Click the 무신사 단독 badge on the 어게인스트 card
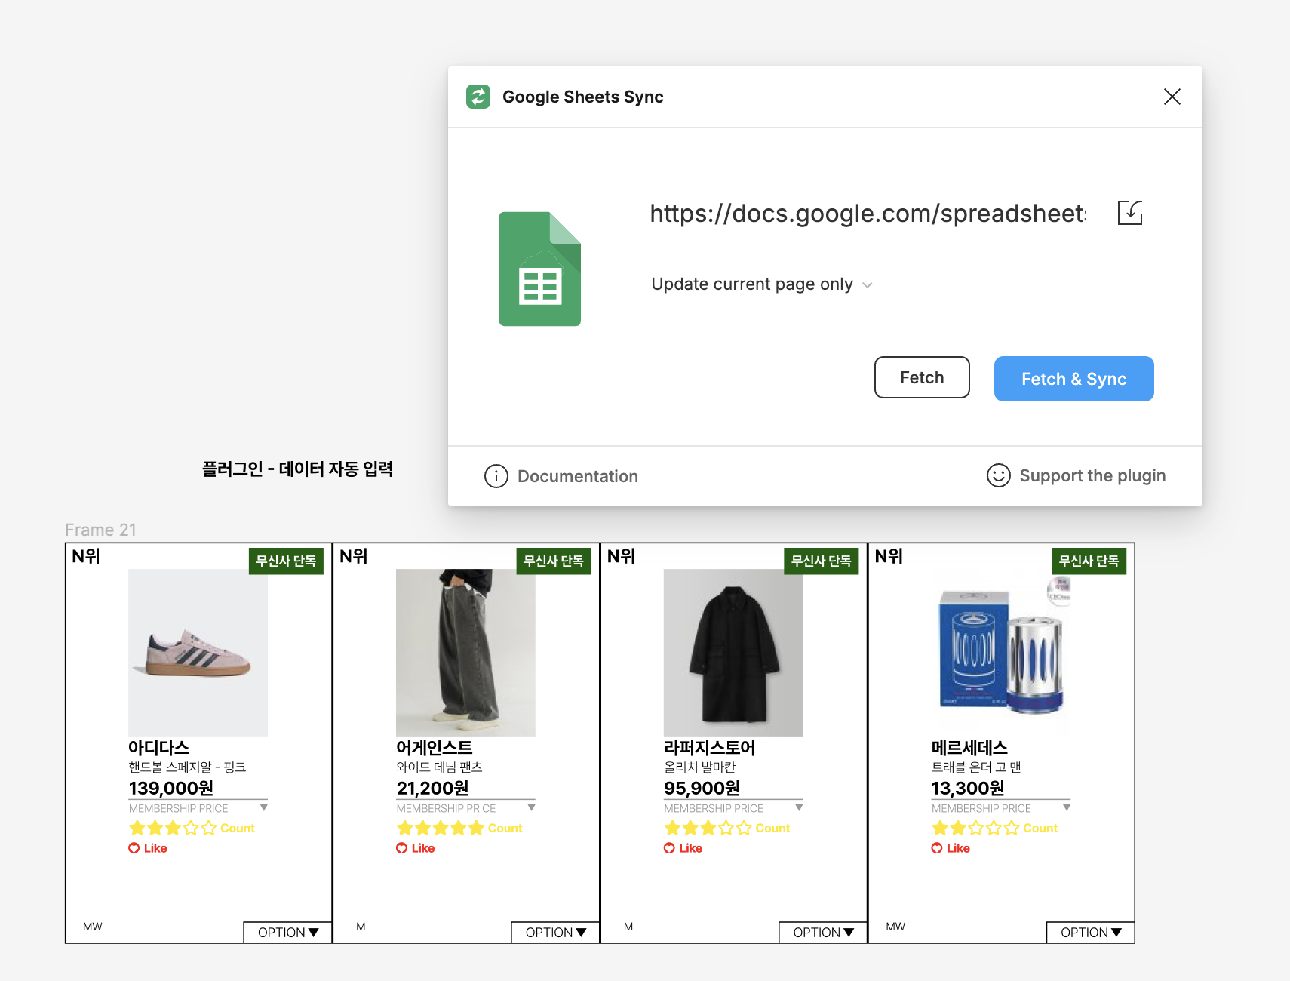Image resolution: width=1290 pixels, height=981 pixels. [554, 561]
